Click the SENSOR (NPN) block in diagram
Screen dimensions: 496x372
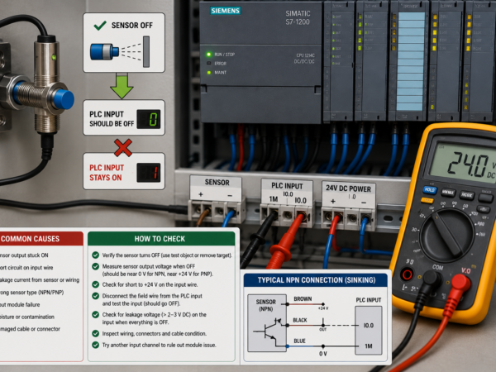(267, 323)
